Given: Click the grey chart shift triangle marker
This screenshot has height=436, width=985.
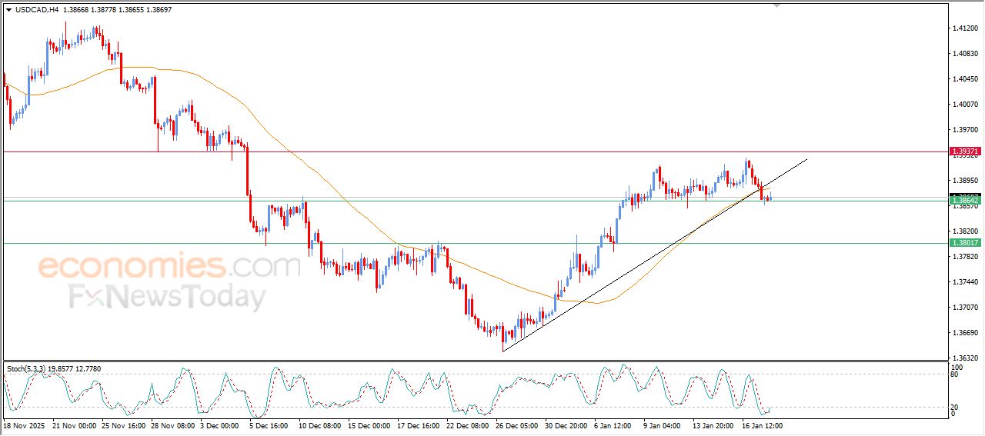Looking at the screenshot, I should tap(776, 5).
